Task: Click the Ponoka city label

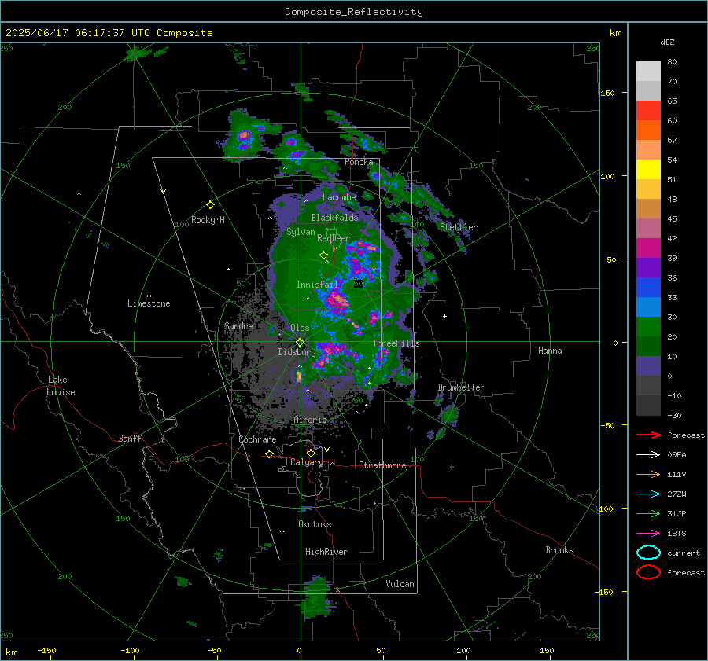Action: 359,162
